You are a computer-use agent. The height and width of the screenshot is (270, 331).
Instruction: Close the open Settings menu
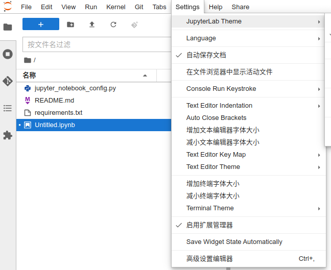187,7
